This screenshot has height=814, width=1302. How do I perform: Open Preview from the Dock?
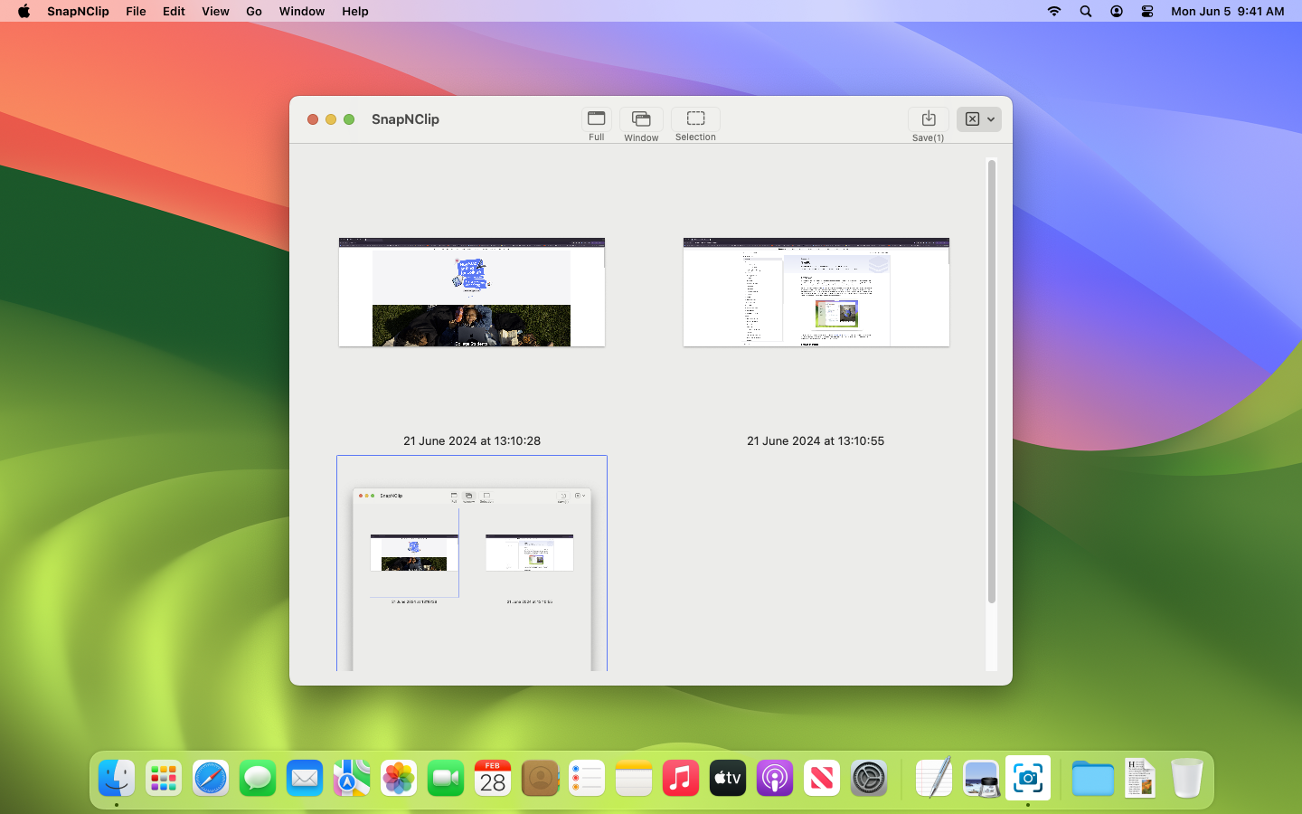[x=981, y=778]
